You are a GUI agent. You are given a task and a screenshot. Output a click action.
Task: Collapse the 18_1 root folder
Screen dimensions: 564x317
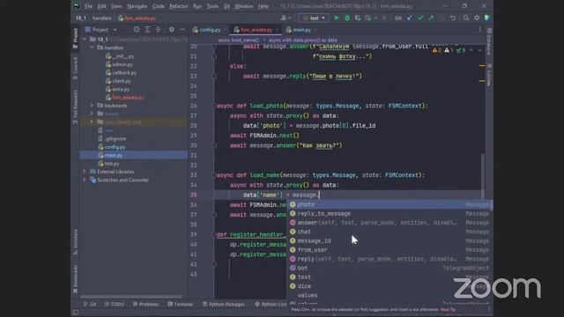(85, 39)
